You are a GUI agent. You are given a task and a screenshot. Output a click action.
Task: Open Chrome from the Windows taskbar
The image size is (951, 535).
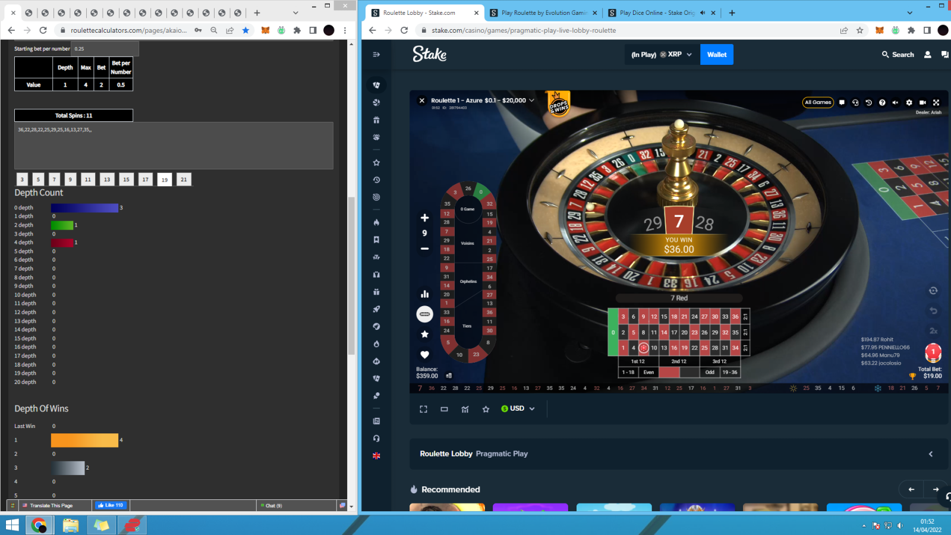[39, 525]
